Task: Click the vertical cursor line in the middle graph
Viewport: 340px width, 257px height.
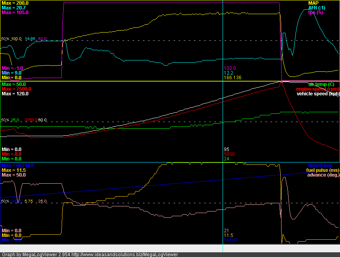Action: click(x=223, y=129)
